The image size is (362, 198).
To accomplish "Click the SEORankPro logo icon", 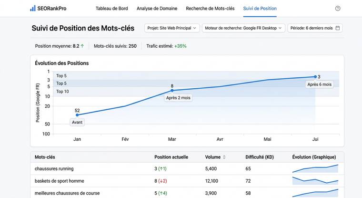I will click(x=32, y=9).
